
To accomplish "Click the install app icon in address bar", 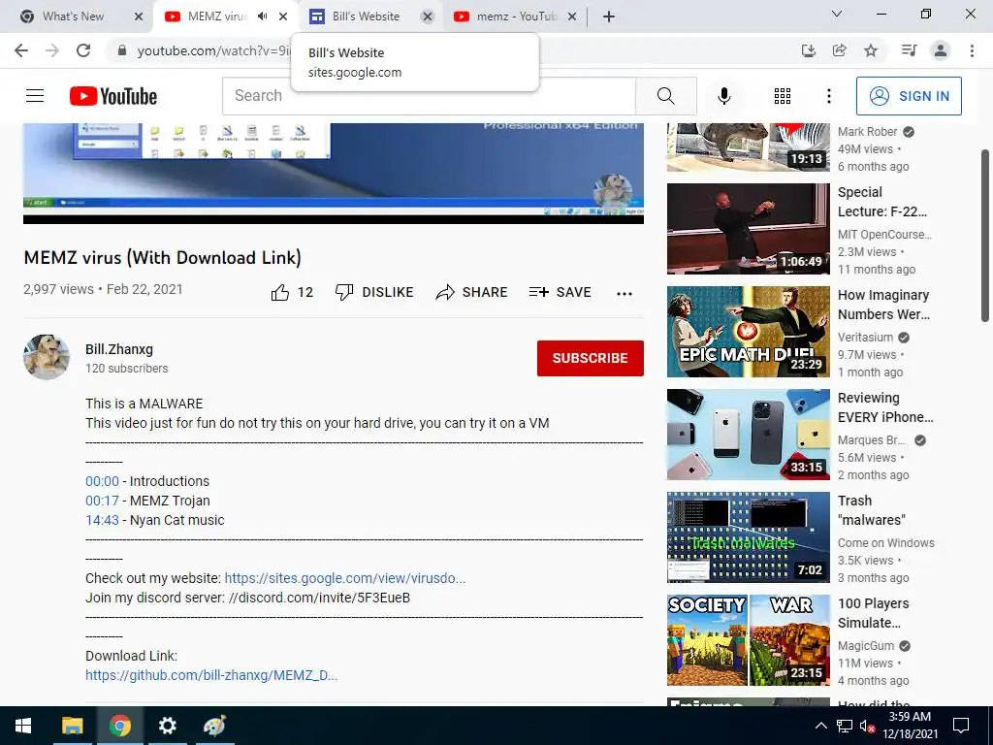I will (808, 50).
